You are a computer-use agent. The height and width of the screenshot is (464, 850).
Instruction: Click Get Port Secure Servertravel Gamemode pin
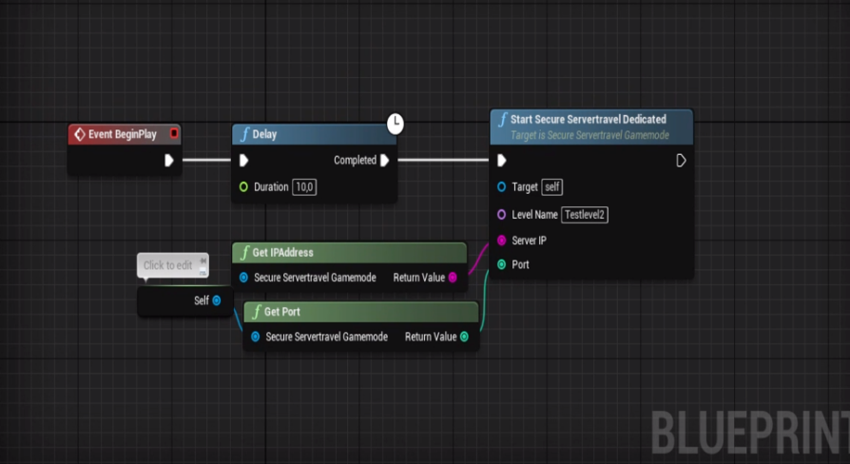pos(256,337)
